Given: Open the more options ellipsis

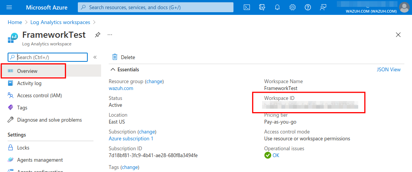Looking at the screenshot, I should (x=110, y=35).
